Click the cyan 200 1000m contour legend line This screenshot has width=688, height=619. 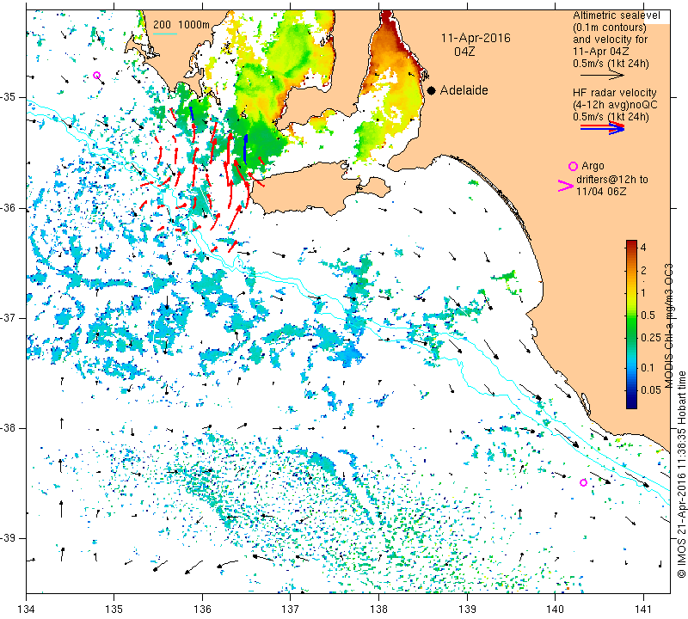165,34
